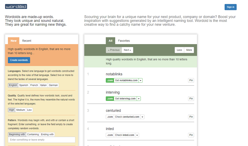Viewport: 248px width, 146px height.
Task: Pin the inted wordoid
Action: (191, 135)
